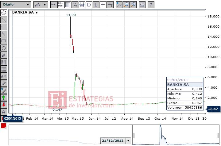The height and width of the screenshot is (146, 221).
Task: Select the horizontal retracement lines tool
Action: click(4, 69)
